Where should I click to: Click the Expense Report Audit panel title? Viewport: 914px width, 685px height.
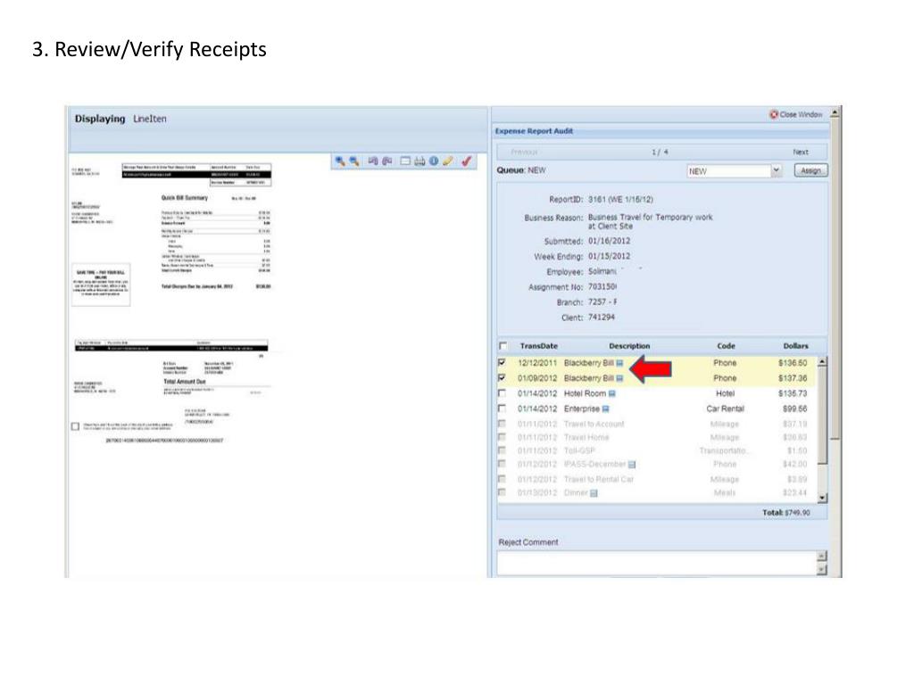pos(534,131)
